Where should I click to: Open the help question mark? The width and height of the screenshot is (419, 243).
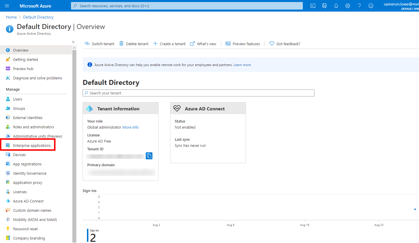359,6
